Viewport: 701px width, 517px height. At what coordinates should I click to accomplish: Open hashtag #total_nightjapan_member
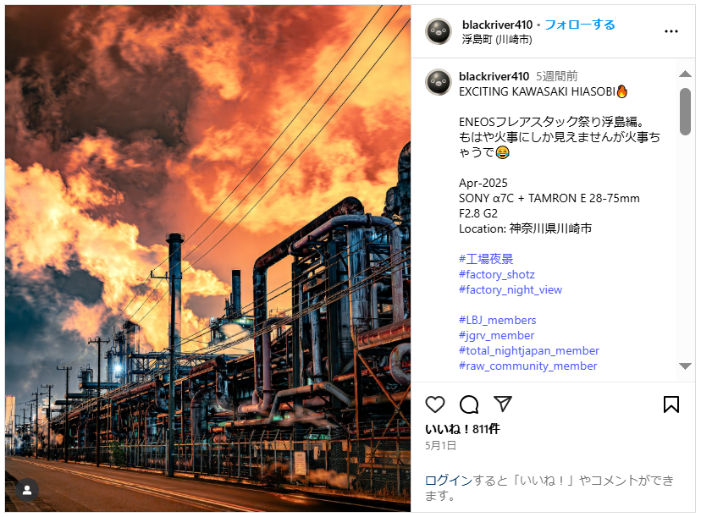click(x=529, y=350)
